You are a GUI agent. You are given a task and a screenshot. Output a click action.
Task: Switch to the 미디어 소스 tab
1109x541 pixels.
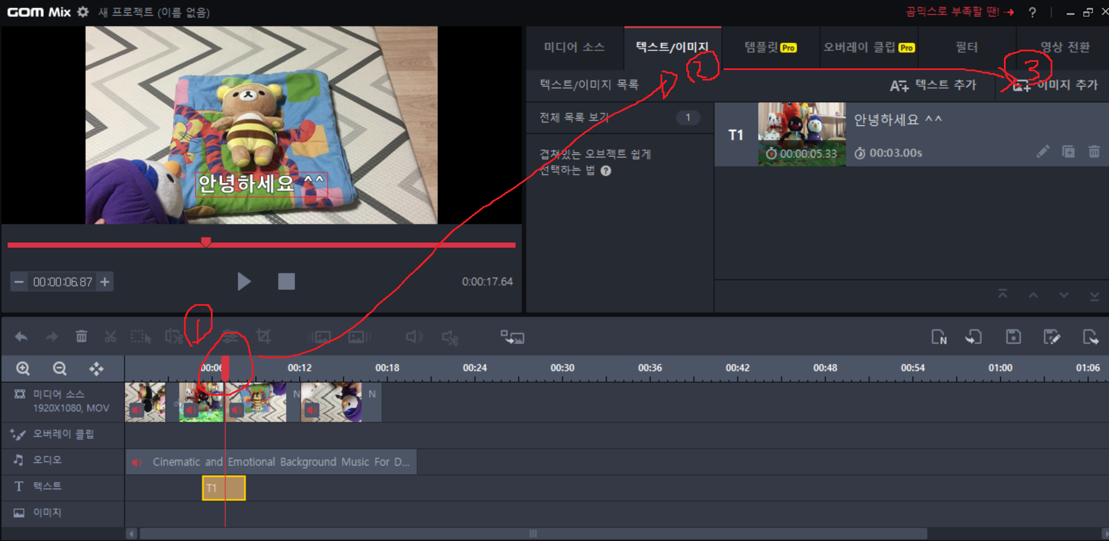point(574,47)
